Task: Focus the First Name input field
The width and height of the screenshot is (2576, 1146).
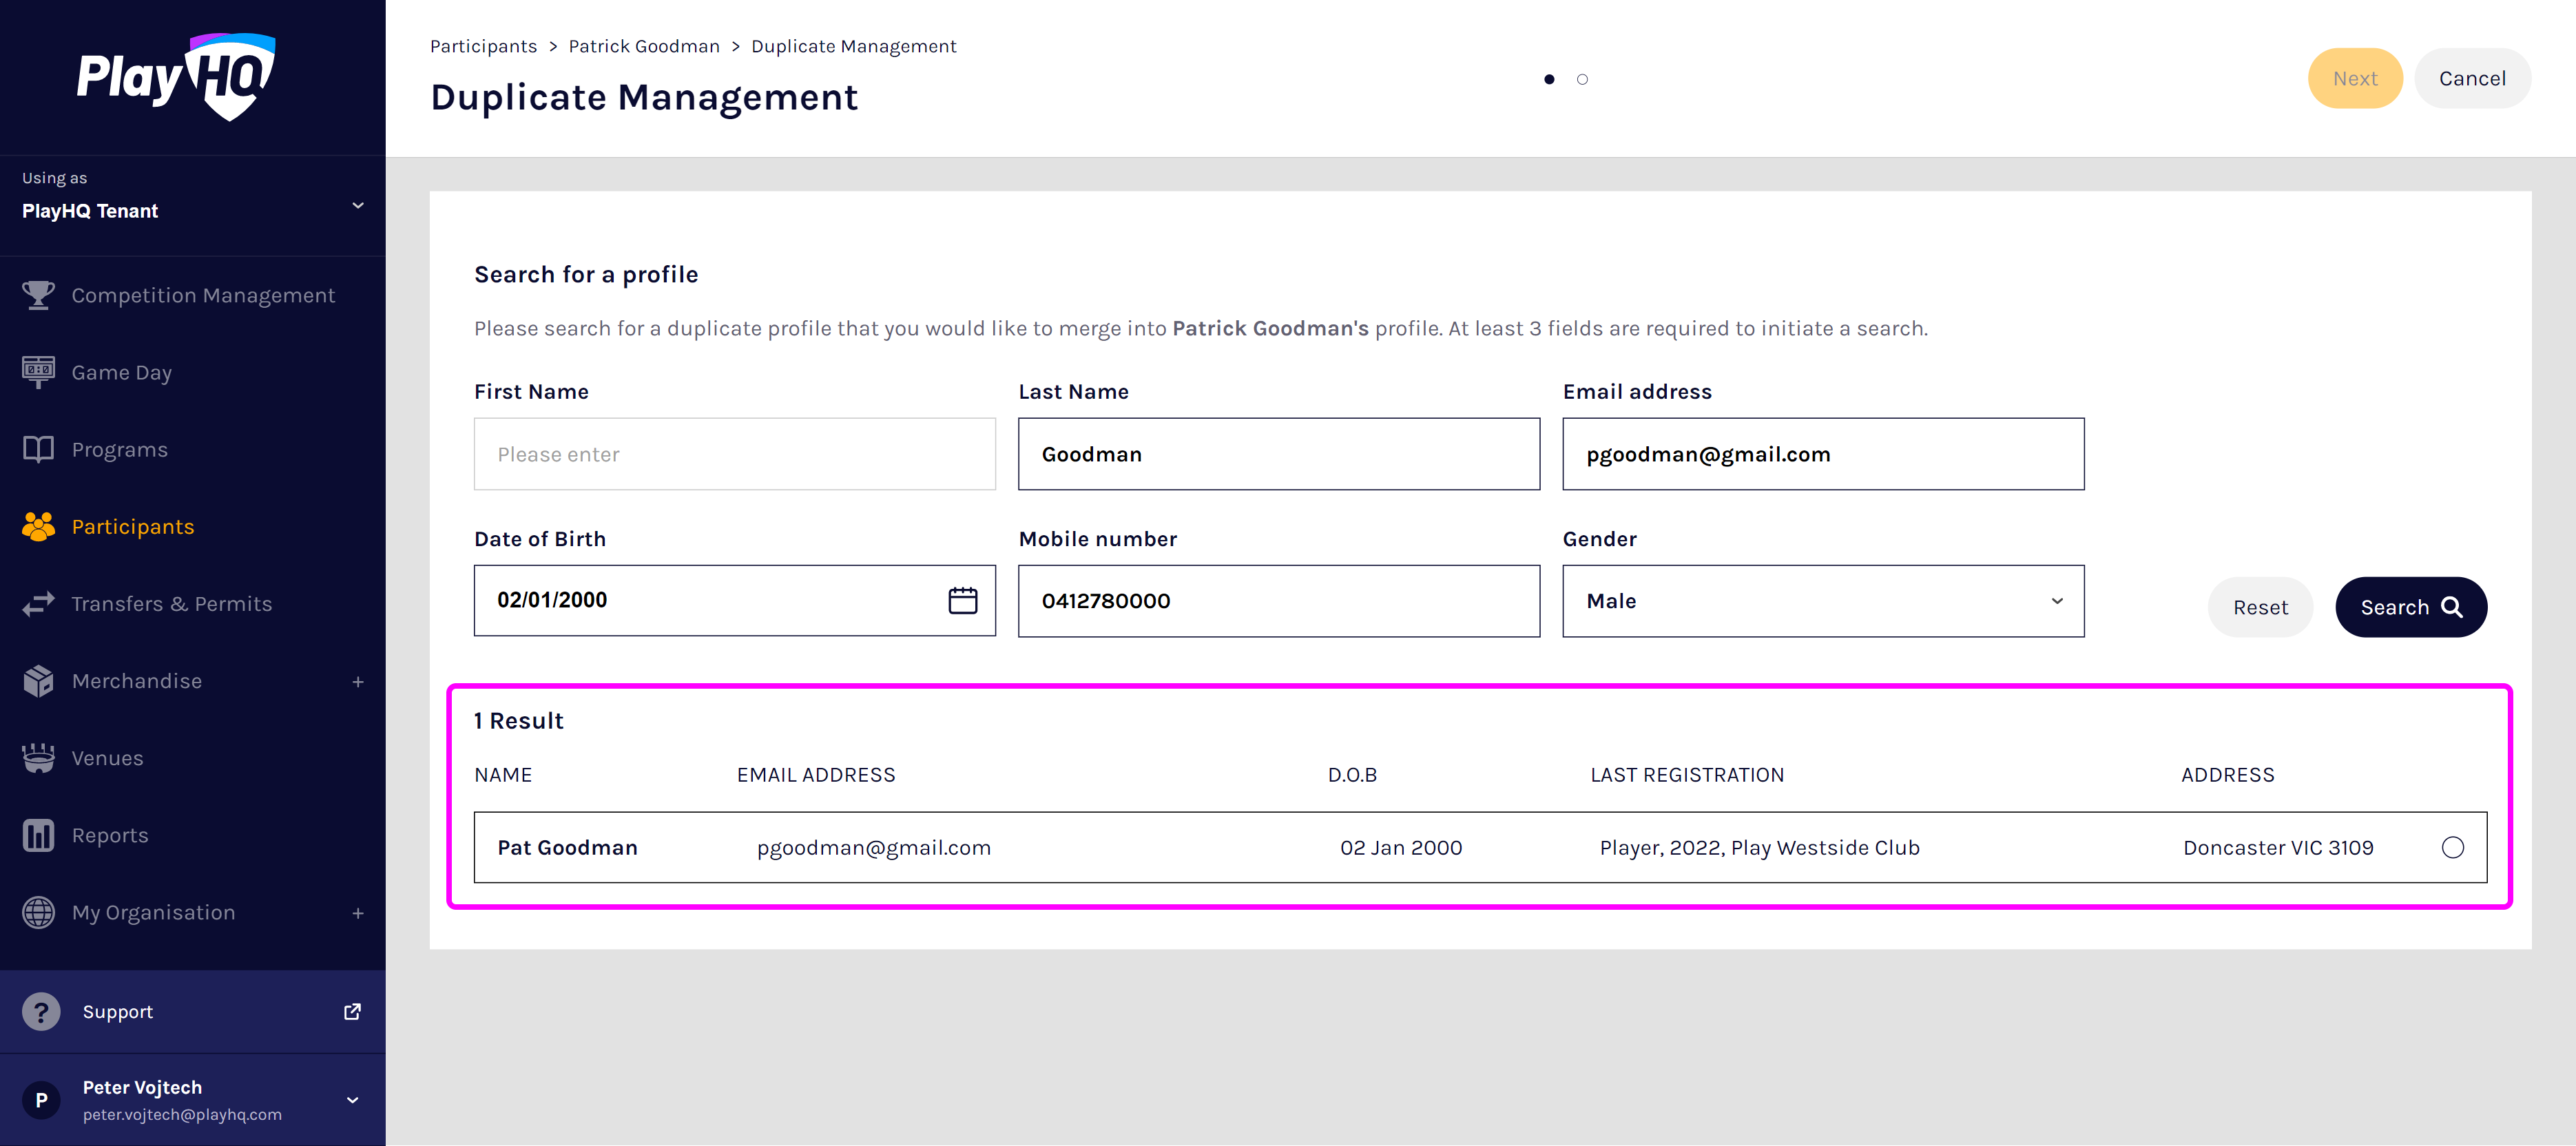Action: pos(734,454)
